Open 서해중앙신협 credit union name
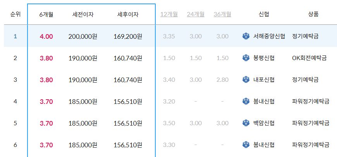Image resolution: width=337 pixels, height=157 pixels. point(269,36)
